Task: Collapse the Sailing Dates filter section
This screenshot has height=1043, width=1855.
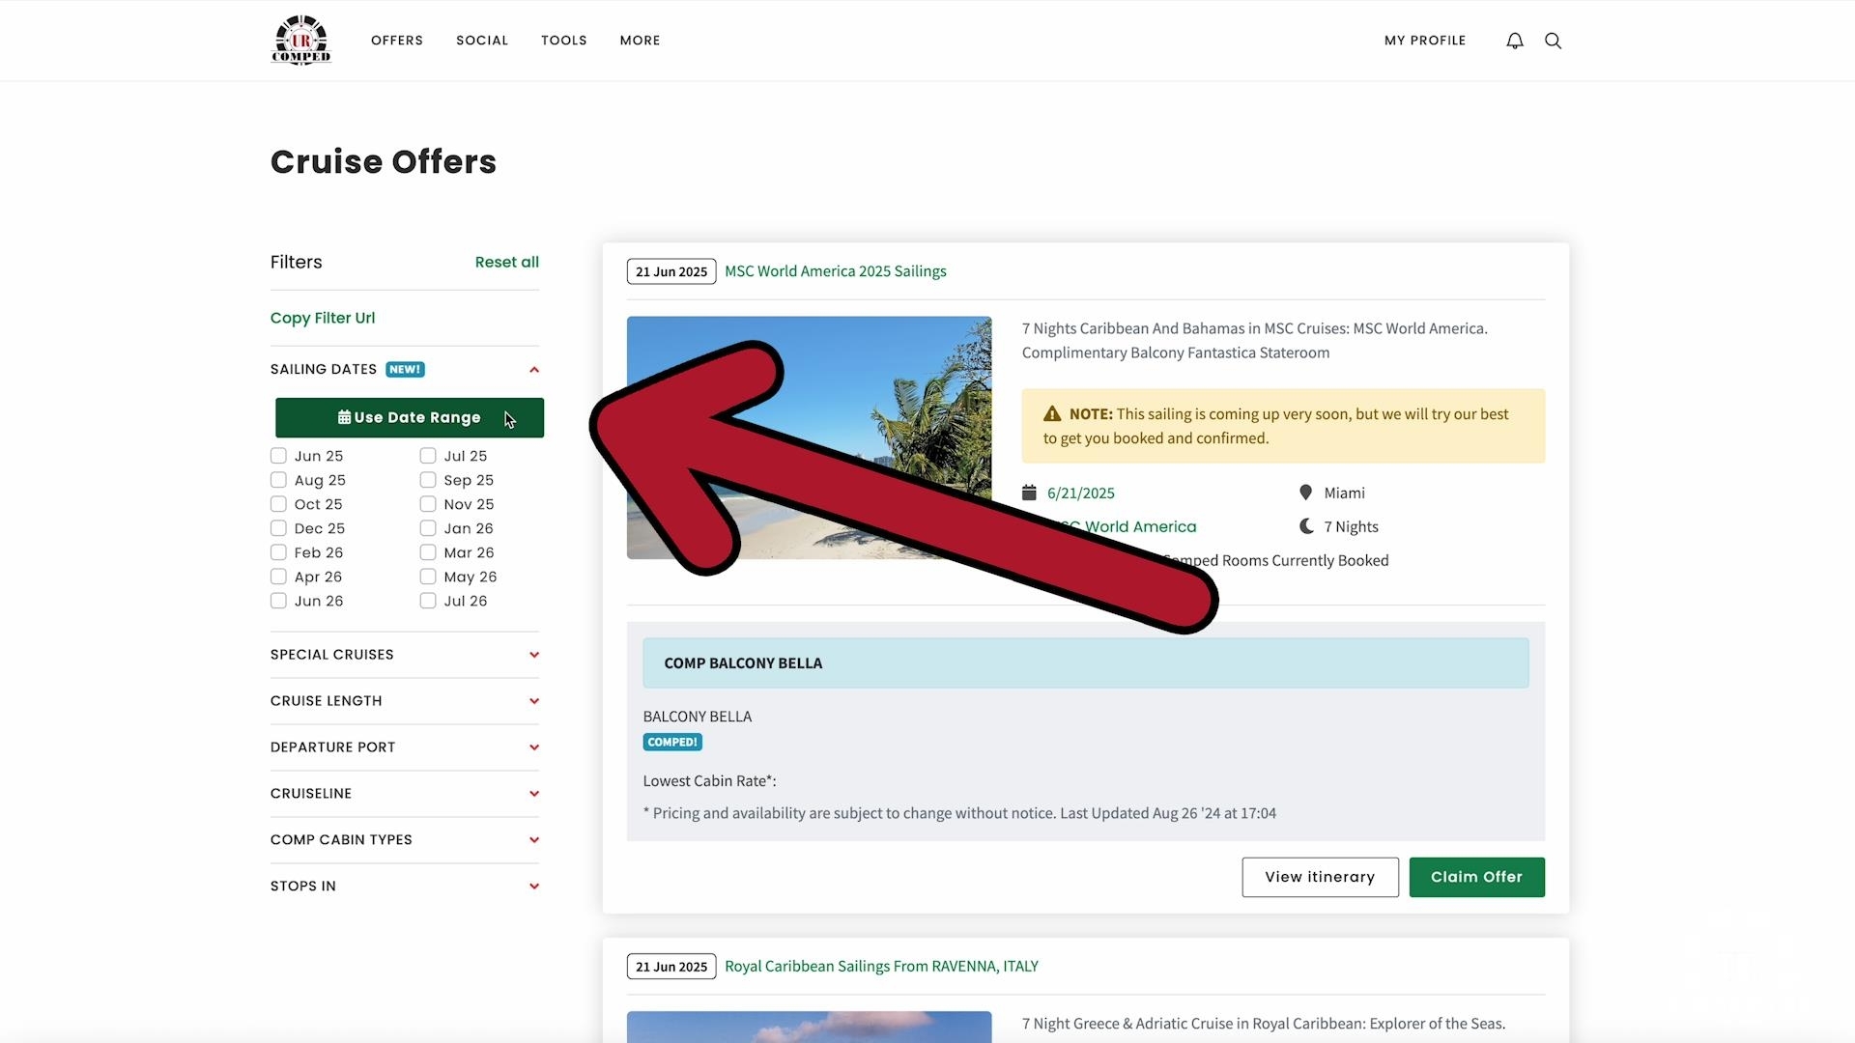Action: tap(533, 369)
